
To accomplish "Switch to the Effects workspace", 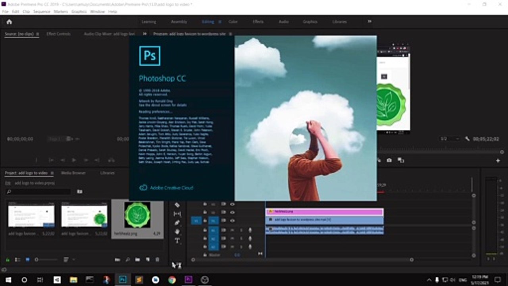I will point(258,22).
